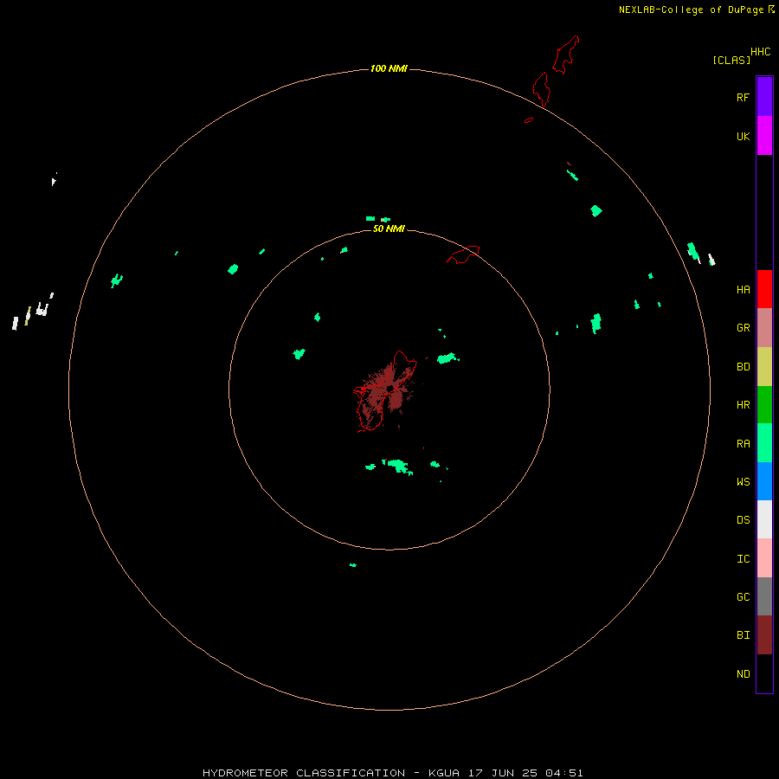This screenshot has height=779, width=779.
Task: Click the 50 NMI range ring label
Action: click(x=389, y=229)
